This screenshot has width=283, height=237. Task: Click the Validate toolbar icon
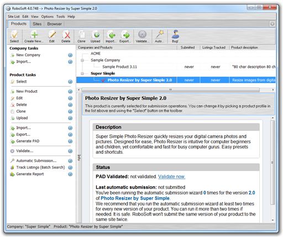pos(142,36)
